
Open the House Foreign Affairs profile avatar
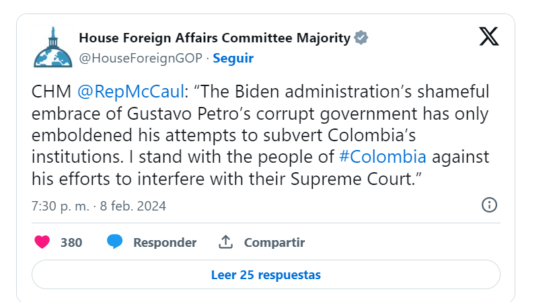(53, 47)
